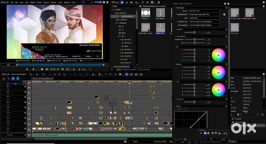Click the Fast Forward button in the player
The height and width of the screenshot is (144, 266).
(x=63, y=69)
